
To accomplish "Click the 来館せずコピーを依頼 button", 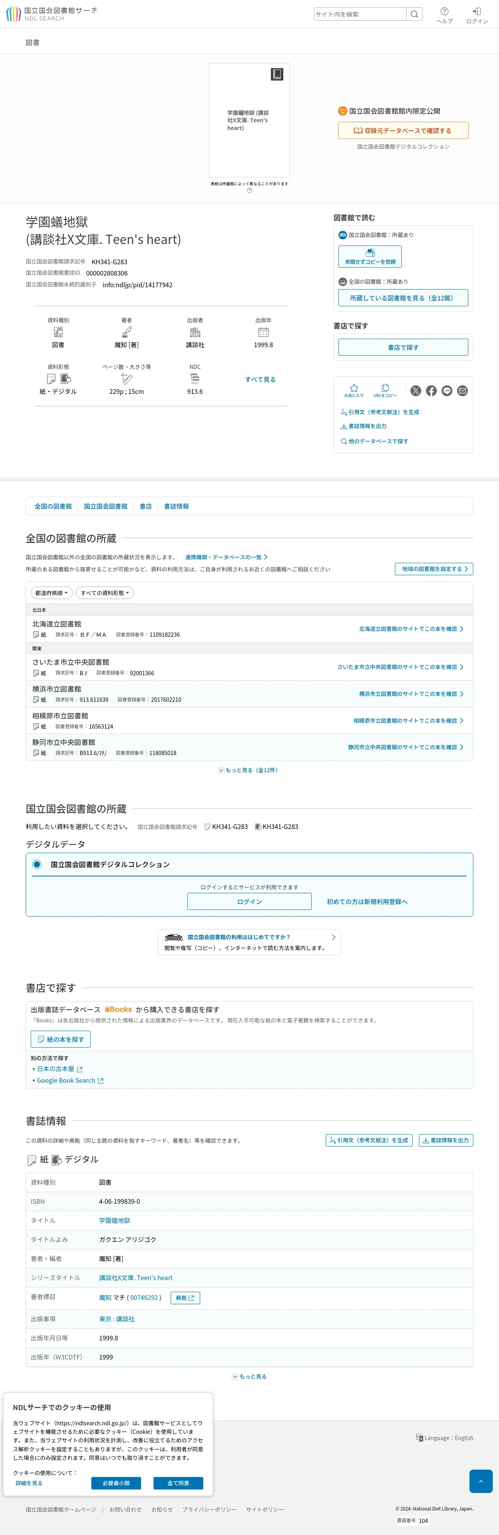I will [370, 257].
